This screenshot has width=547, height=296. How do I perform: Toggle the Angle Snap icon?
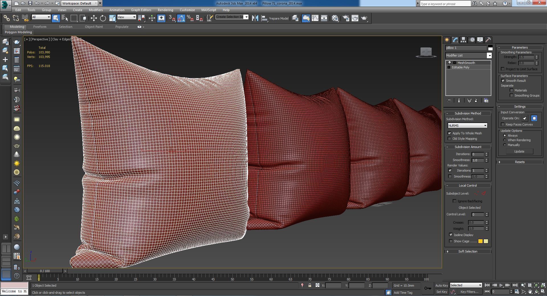pos(181,18)
